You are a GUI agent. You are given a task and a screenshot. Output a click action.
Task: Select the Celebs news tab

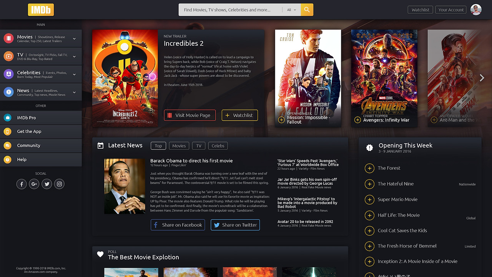pyautogui.click(x=218, y=146)
